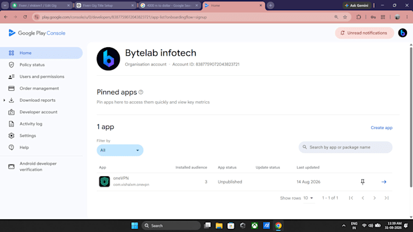Click the Unpublished status cell
413x232 pixels.
click(230, 182)
